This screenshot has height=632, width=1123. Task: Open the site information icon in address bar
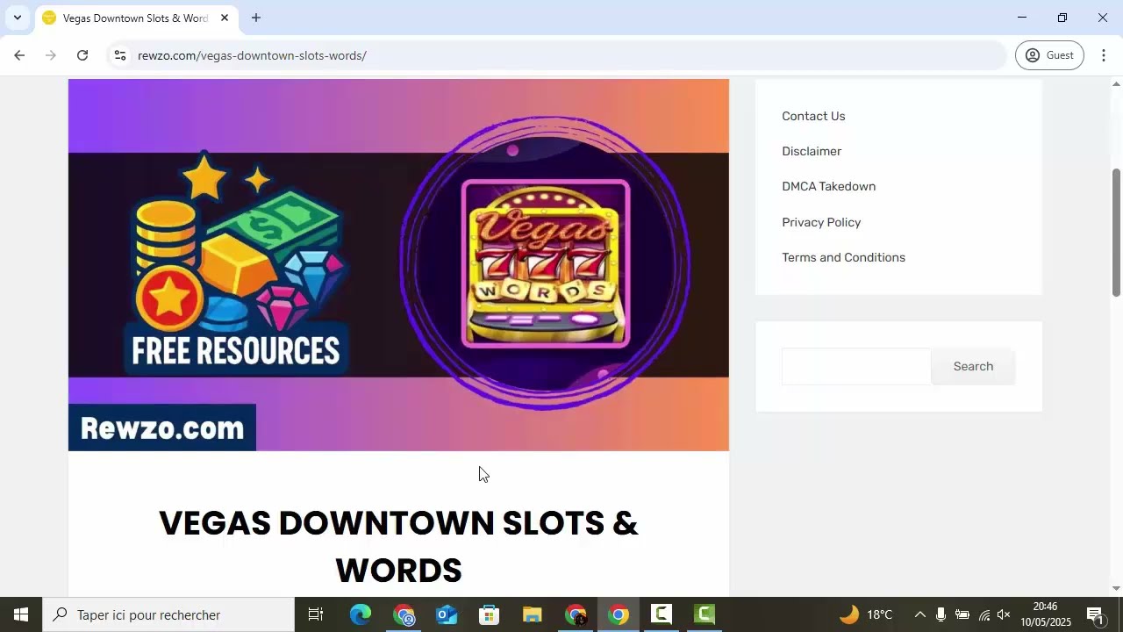point(121,55)
